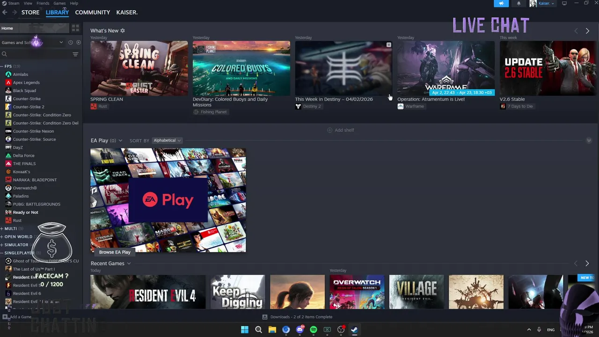Expand the OPEN WORLD category
The image size is (599, 337).
coord(18,236)
